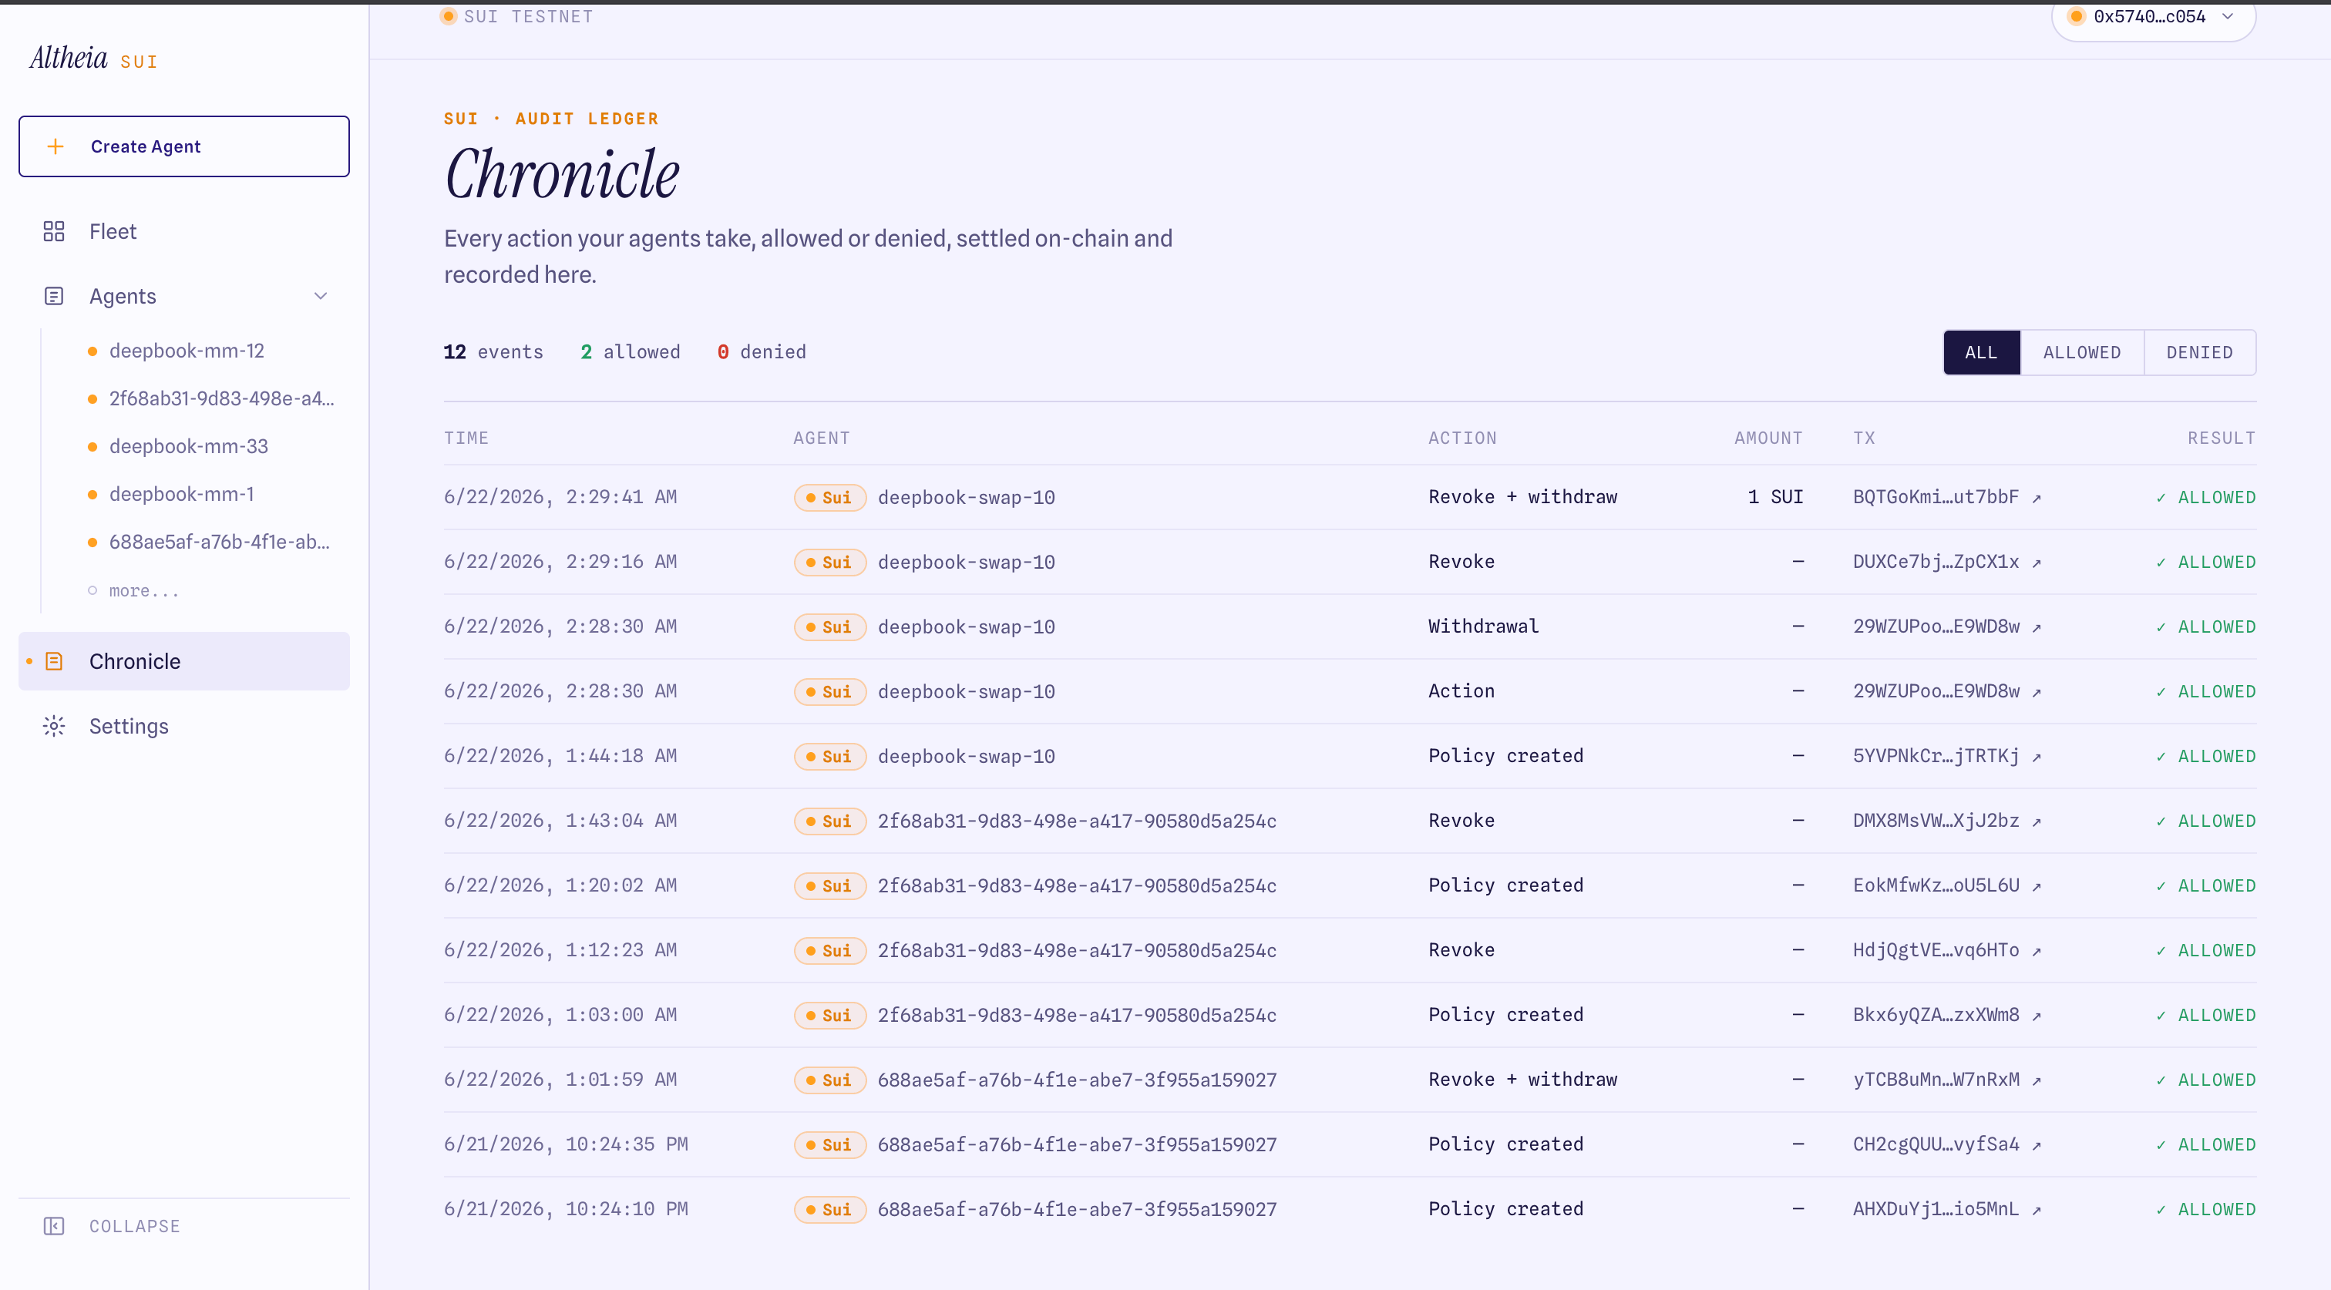Click agent 688ae5af in the 10:24:35 PM row
Viewport: 2331px width, 1290px height.
pyautogui.click(x=1077, y=1145)
